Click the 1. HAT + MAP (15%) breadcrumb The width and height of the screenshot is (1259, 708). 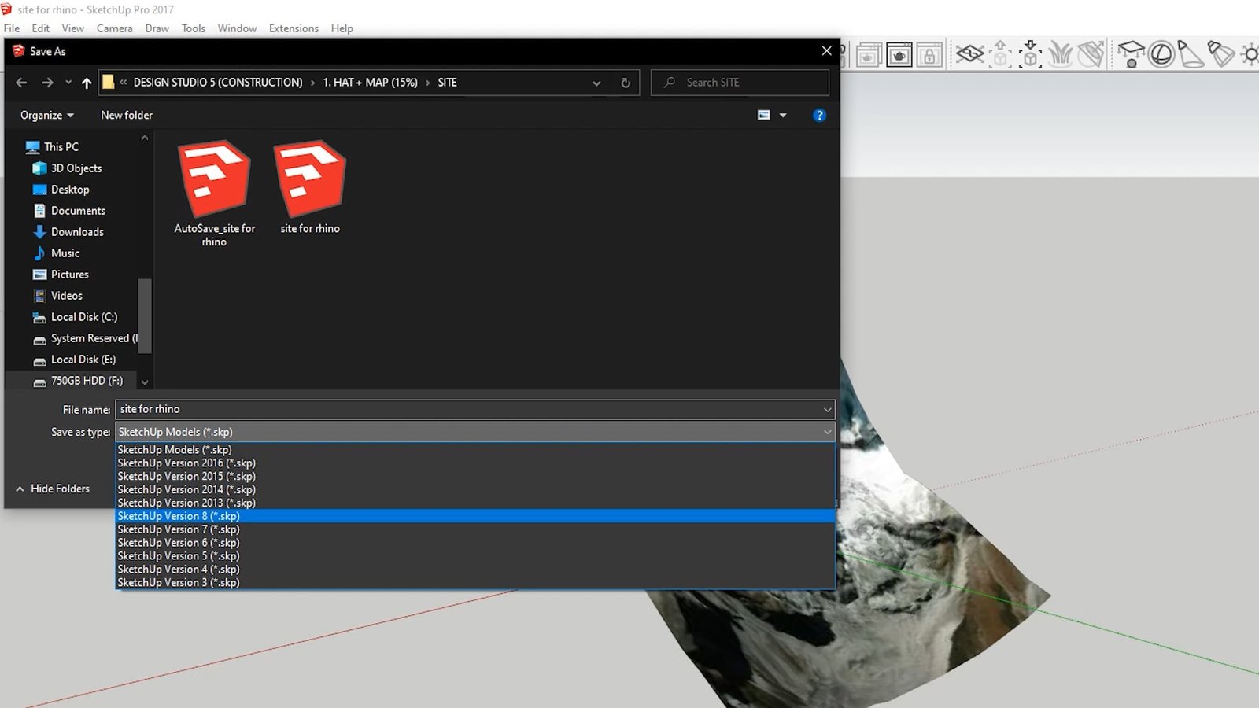(370, 83)
